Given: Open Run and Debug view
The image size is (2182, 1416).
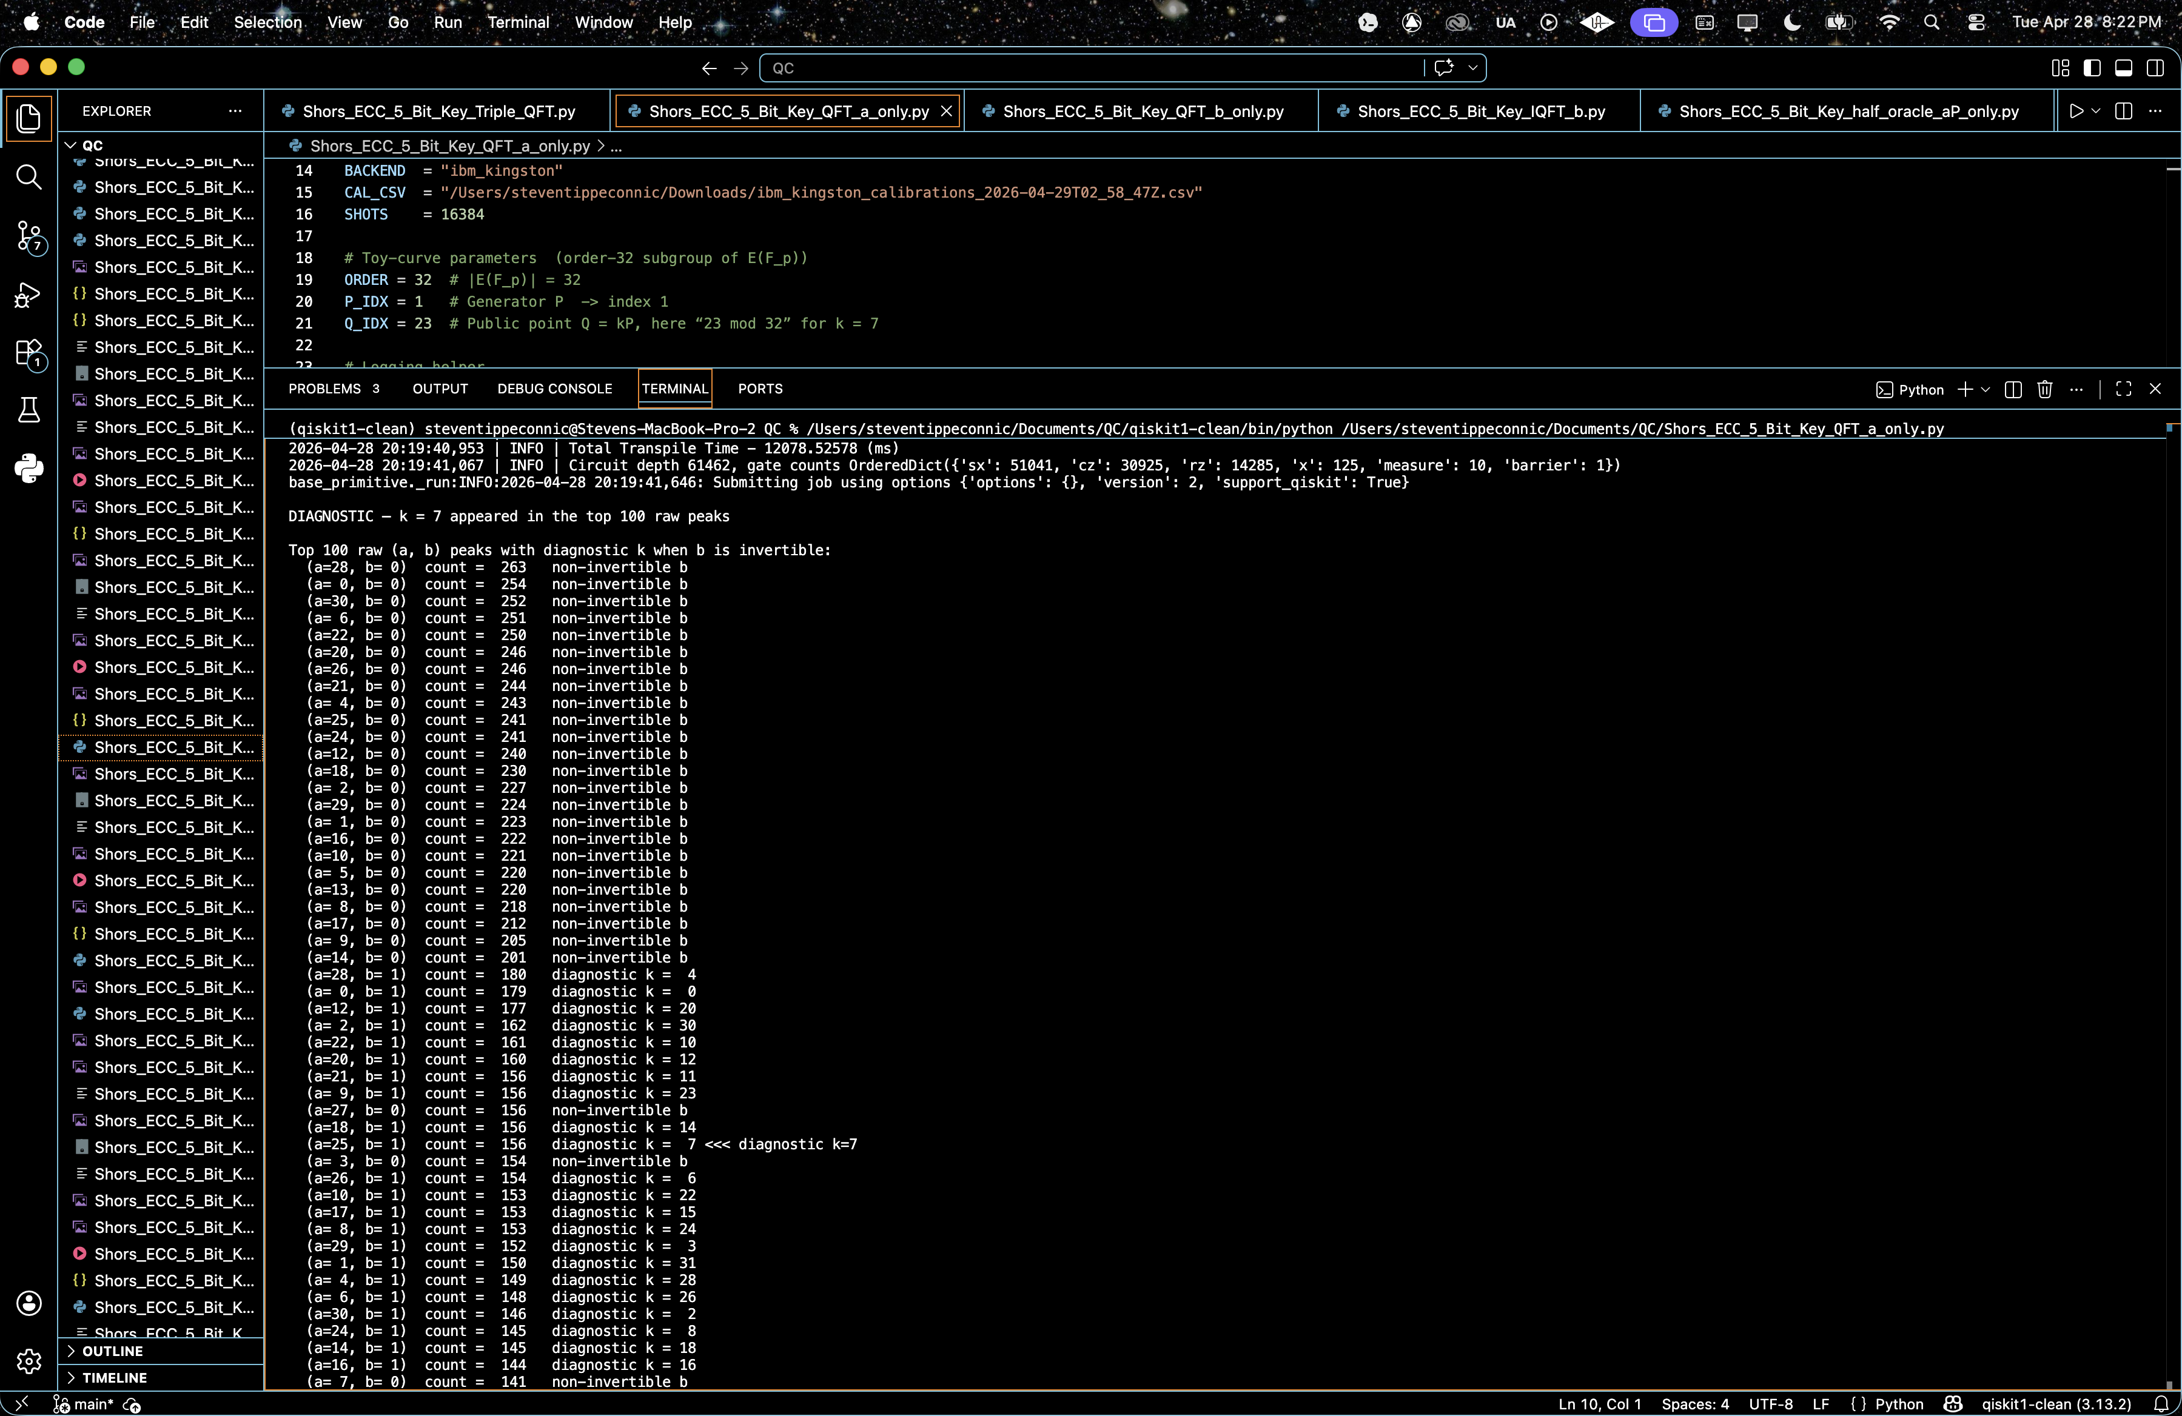Looking at the screenshot, I should click(29, 294).
